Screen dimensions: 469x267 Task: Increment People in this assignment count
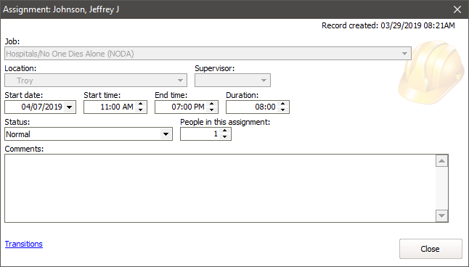[224, 131]
